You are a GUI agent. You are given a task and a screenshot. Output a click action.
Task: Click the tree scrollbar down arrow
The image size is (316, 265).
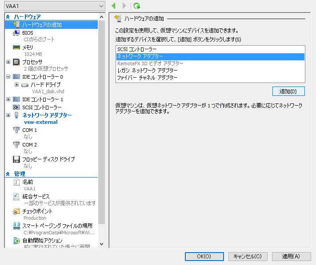click(x=102, y=244)
